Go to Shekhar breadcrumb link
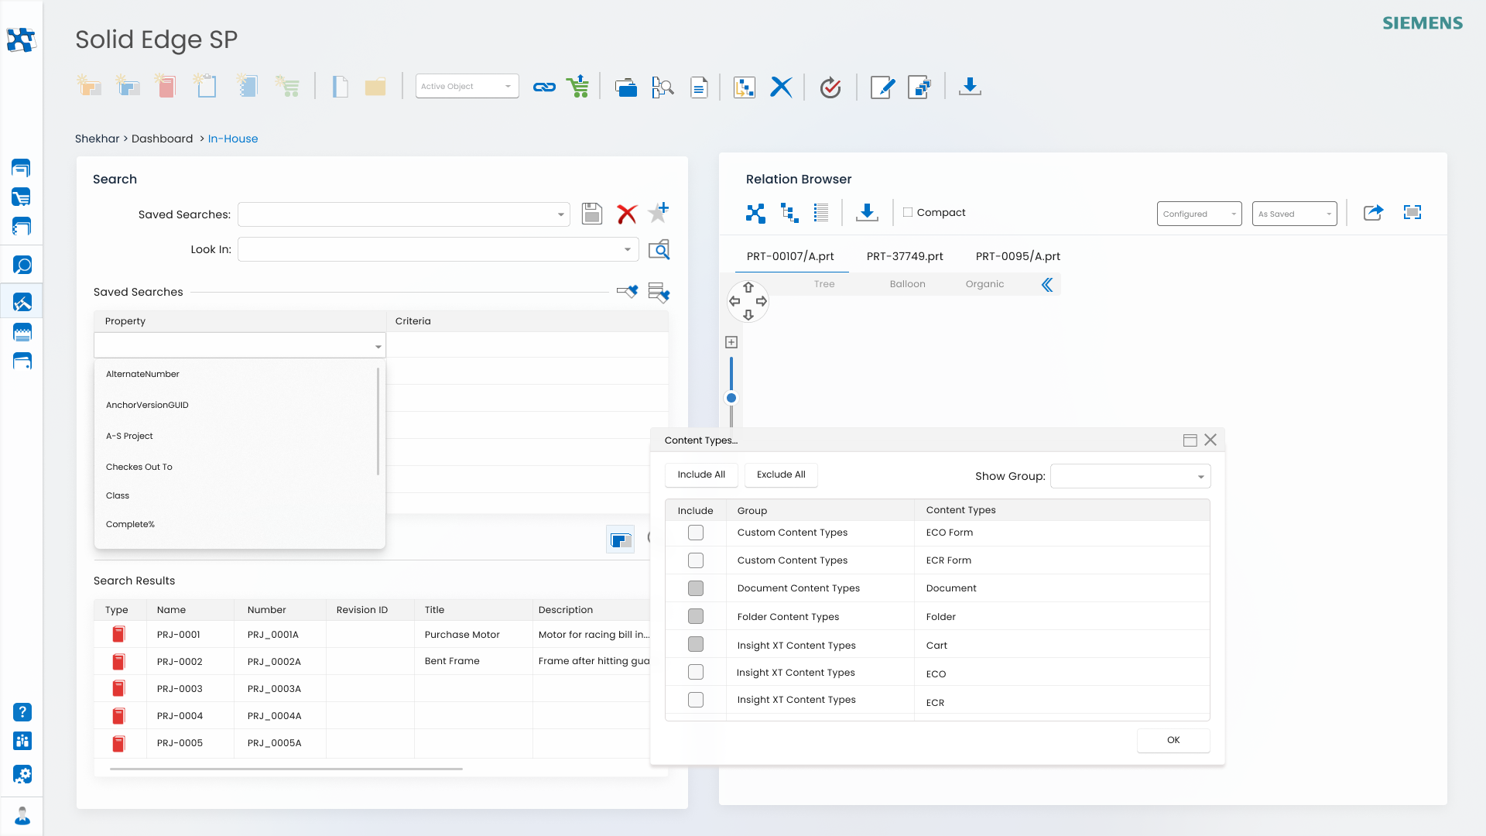This screenshot has height=836, width=1486. [x=97, y=139]
